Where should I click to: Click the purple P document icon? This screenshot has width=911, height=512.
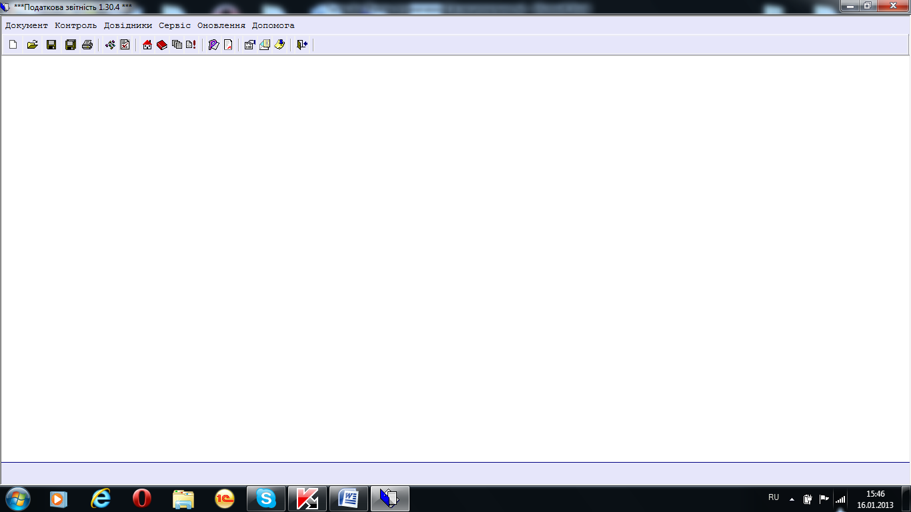click(213, 45)
